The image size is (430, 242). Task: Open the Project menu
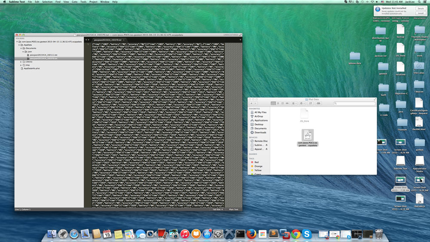[93, 2]
